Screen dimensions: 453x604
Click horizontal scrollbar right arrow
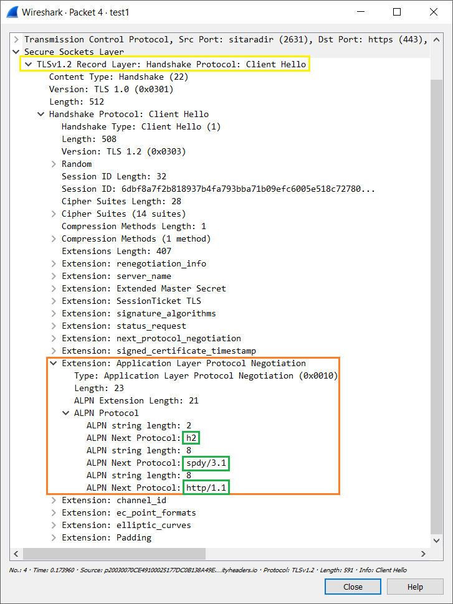point(423,554)
